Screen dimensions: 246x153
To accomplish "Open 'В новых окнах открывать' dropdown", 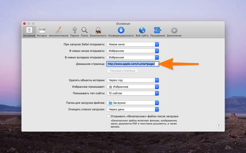I will [133, 51].
